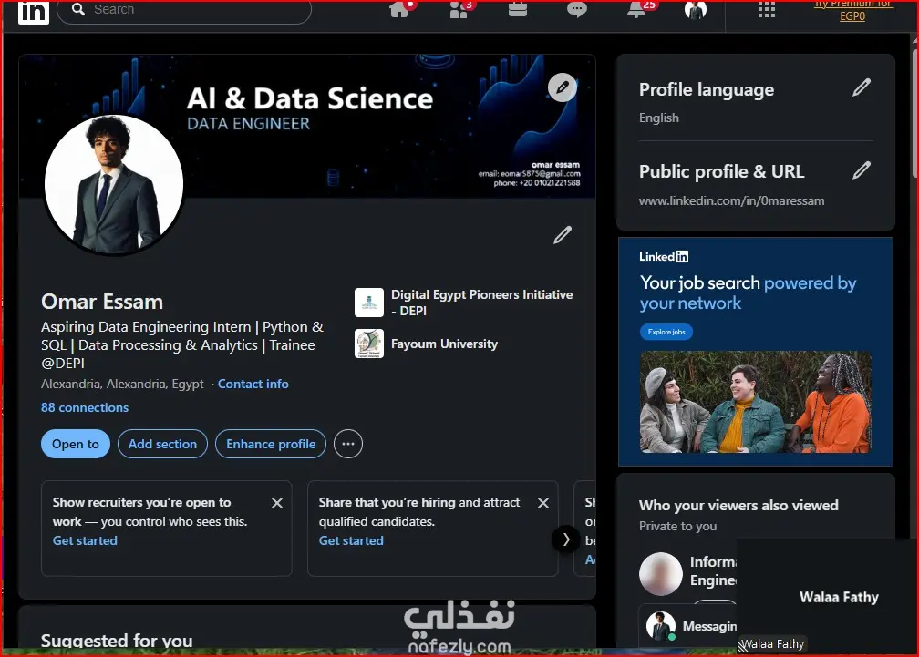919x657 pixels.
Task: Click the Enhance profile button
Action: pos(271,444)
